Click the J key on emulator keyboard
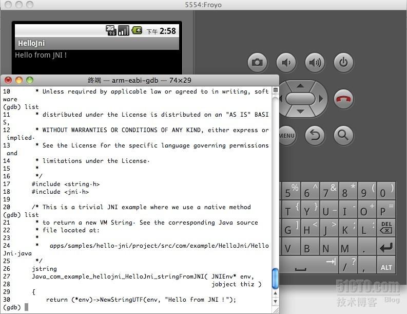Viewport: 407px width, 314px height. pyautogui.click(x=329, y=228)
